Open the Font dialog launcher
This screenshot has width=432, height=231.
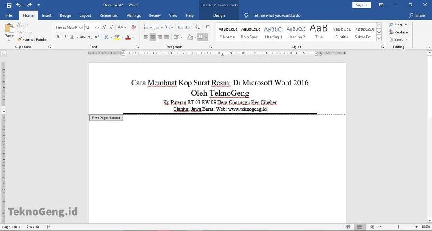137,47
